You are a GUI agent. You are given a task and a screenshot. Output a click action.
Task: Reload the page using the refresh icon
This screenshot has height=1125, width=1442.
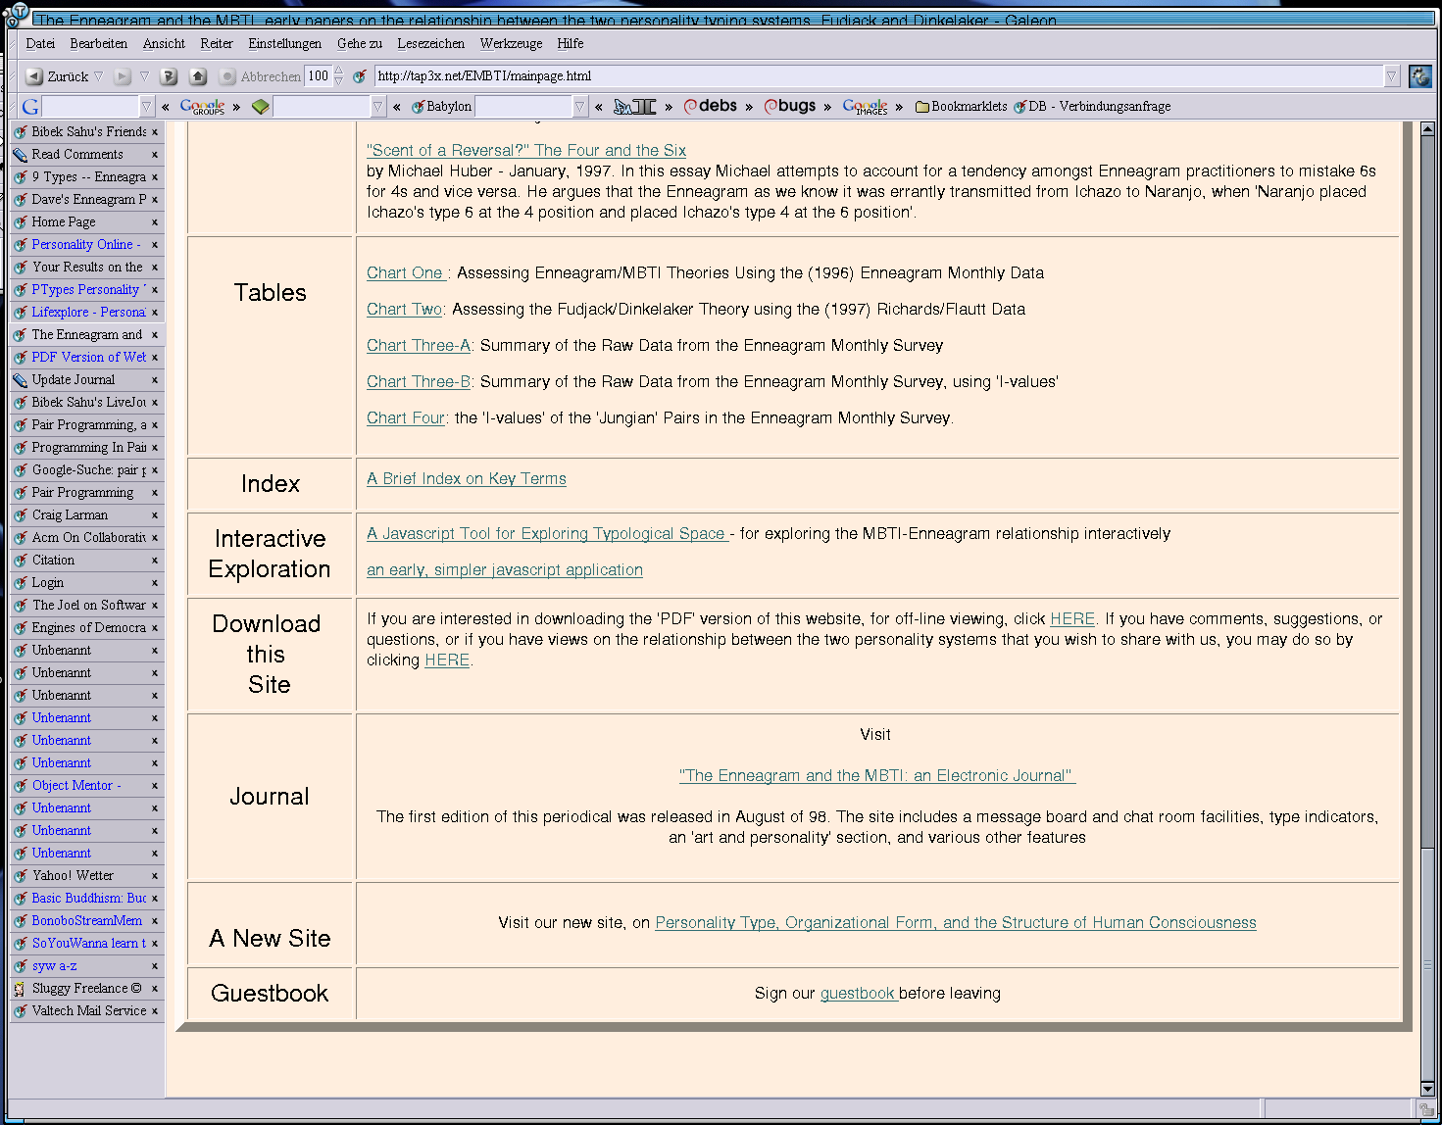click(x=169, y=76)
